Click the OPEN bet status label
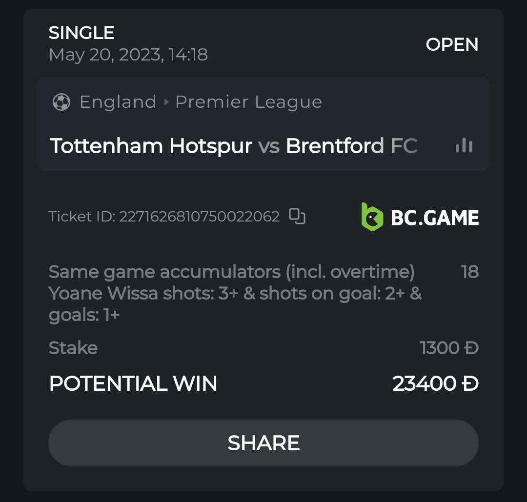The height and width of the screenshot is (502, 527). pos(452,44)
